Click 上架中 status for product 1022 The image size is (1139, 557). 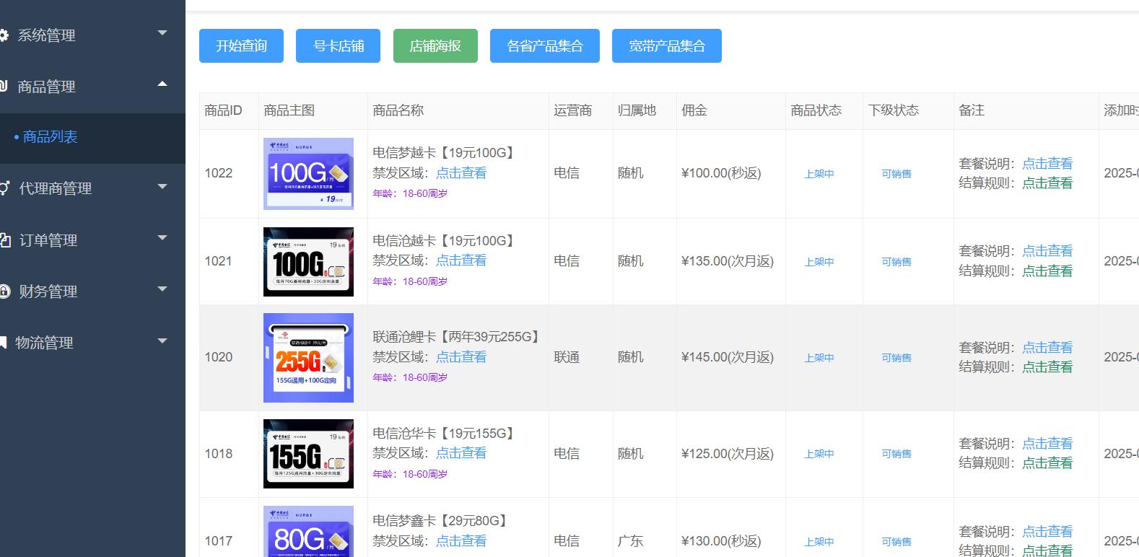pos(819,174)
